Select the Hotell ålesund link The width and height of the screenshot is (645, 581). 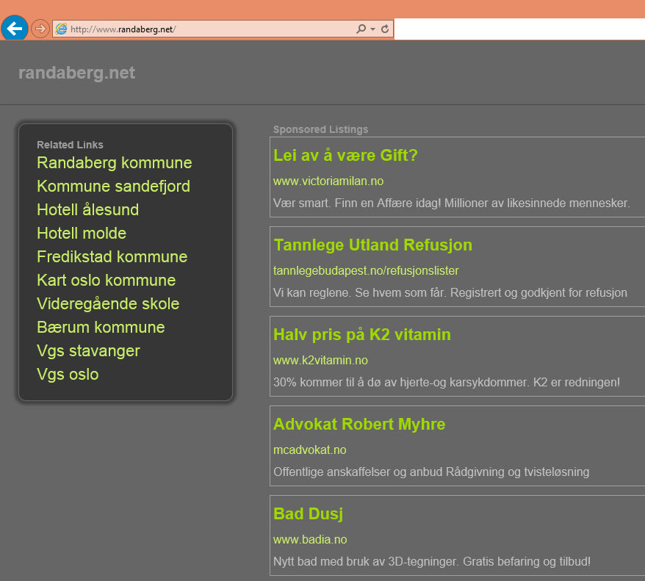coord(87,210)
